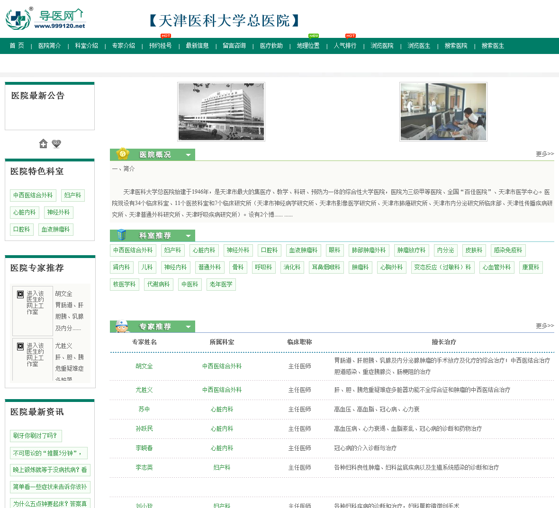Screen dimensions: 559x508
Task: Click 更多>> next to 专家推荐
Action: pos(545,326)
